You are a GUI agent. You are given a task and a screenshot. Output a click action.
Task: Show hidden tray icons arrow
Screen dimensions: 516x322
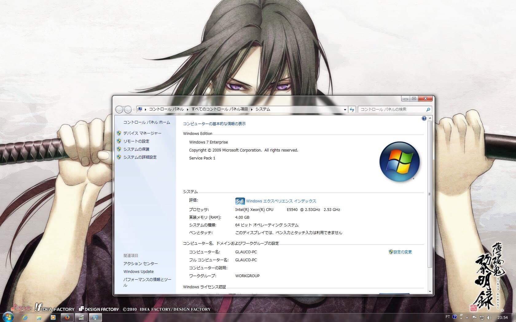[467, 318]
